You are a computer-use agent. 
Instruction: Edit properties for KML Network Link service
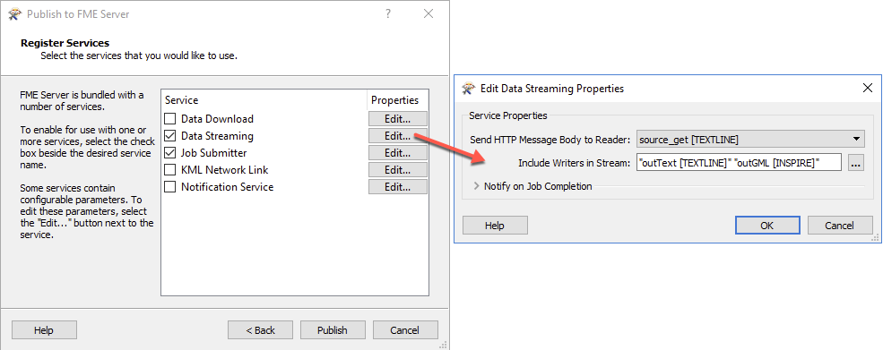[398, 169]
